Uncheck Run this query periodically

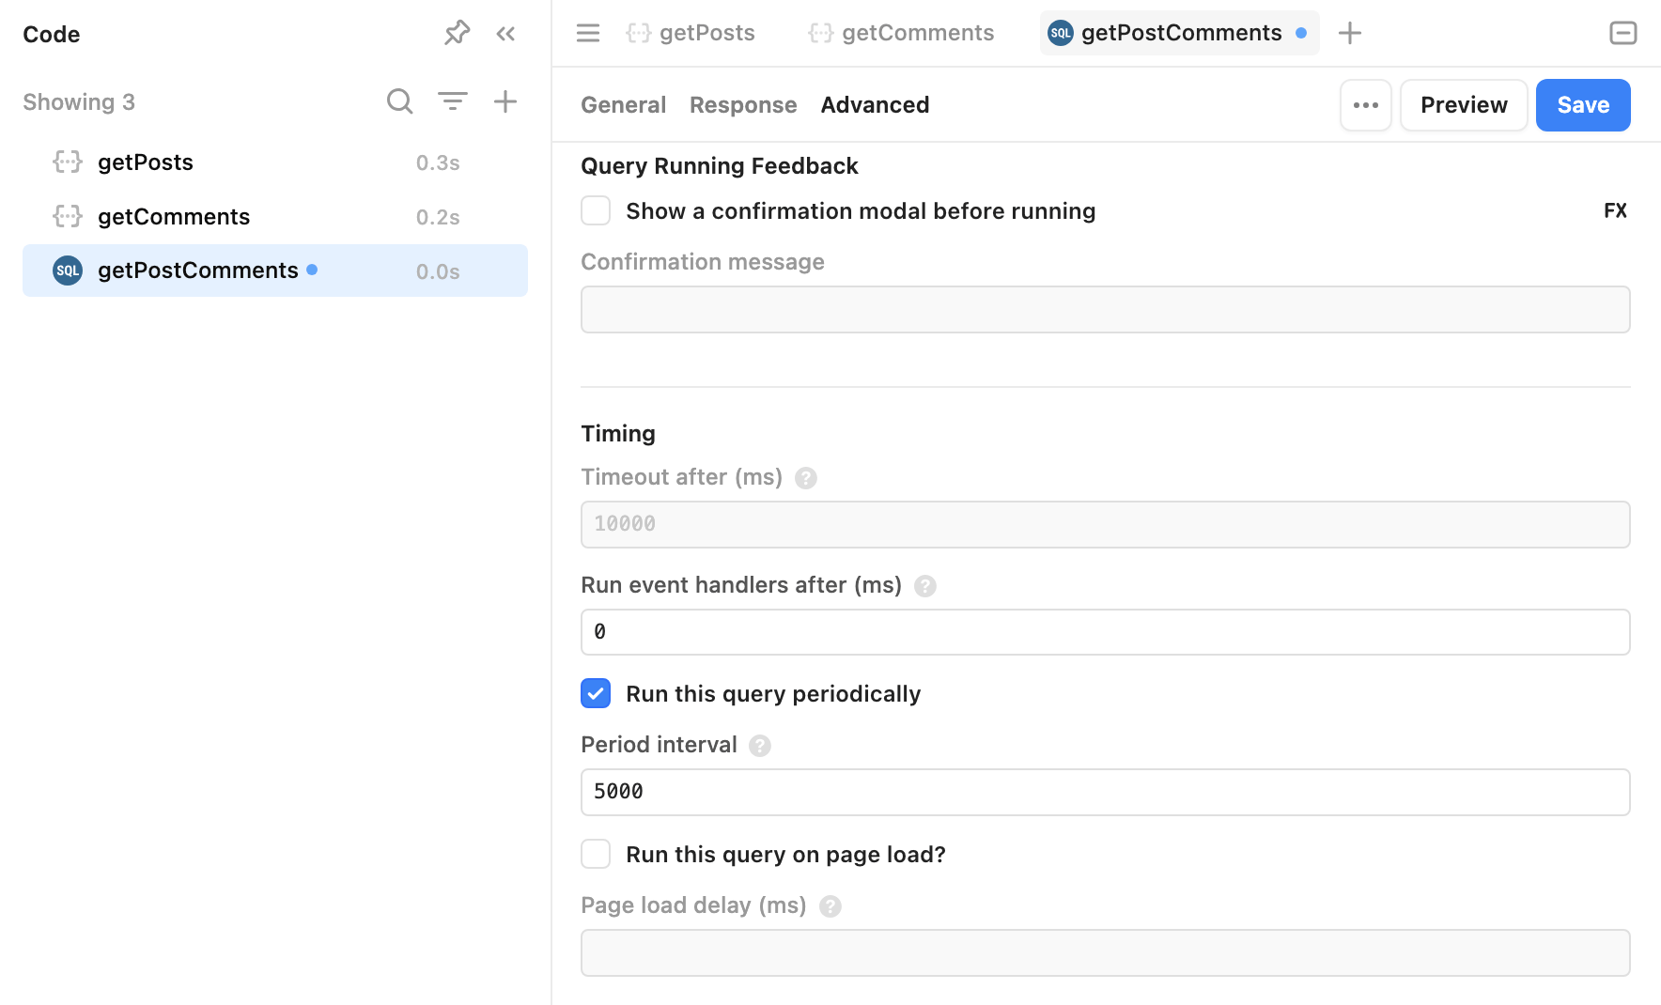tap(596, 693)
